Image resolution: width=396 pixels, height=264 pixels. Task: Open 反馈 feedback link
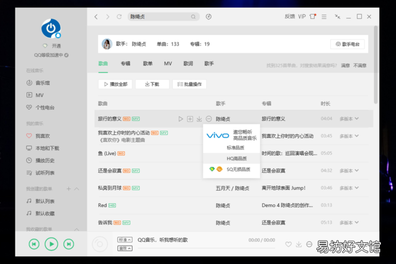290,17
